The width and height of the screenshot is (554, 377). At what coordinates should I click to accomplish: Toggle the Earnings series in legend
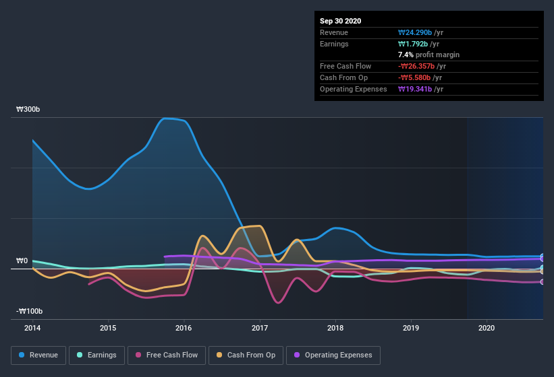(x=97, y=355)
